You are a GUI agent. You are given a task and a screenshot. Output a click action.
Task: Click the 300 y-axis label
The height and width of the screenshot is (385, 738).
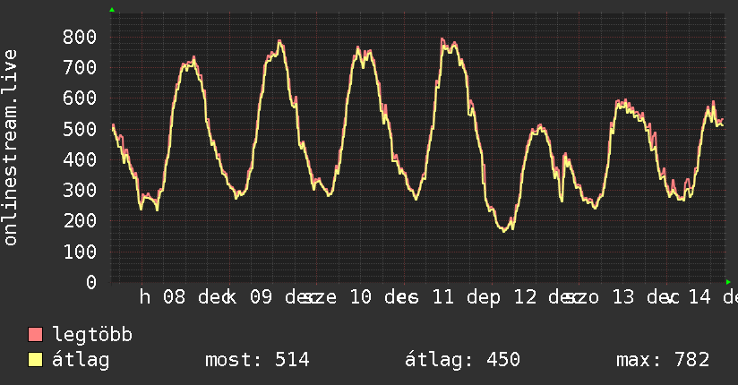coord(80,190)
